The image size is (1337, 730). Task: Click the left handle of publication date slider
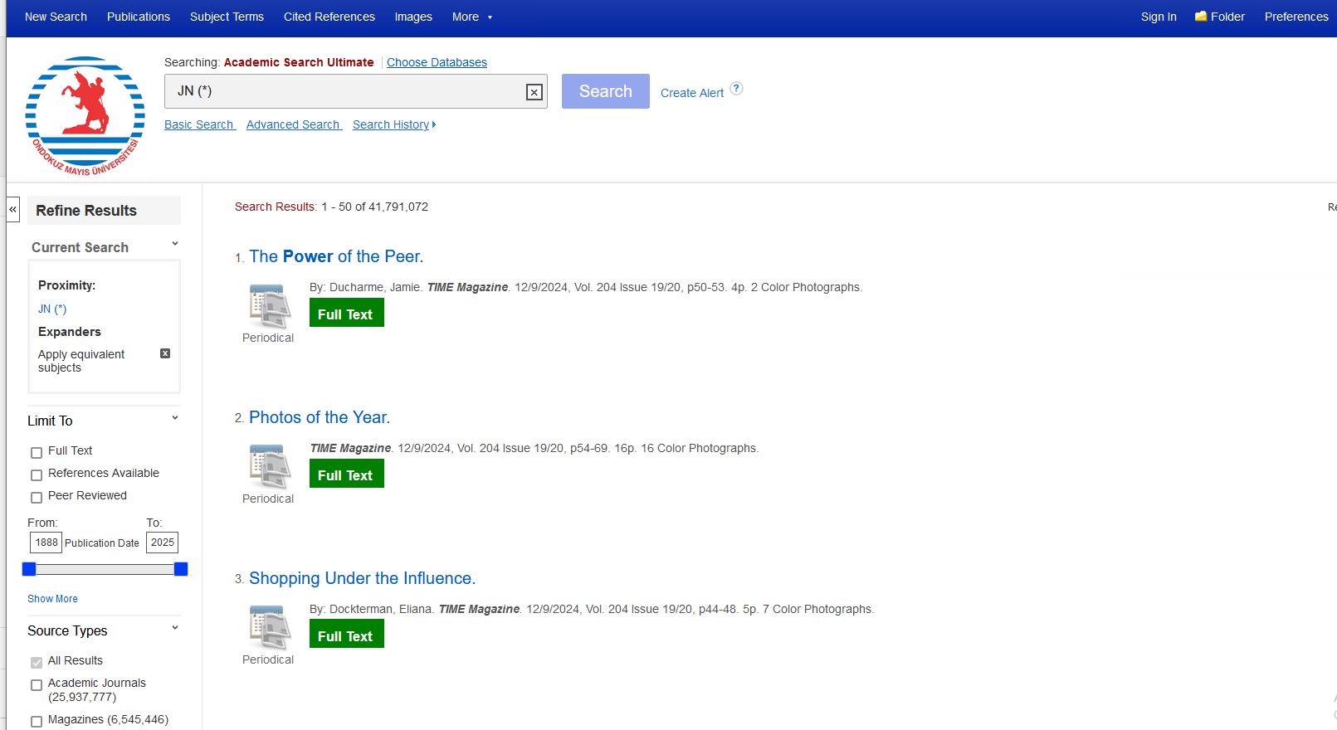coord(29,569)
